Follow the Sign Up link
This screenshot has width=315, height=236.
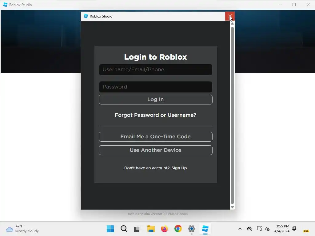179,168
